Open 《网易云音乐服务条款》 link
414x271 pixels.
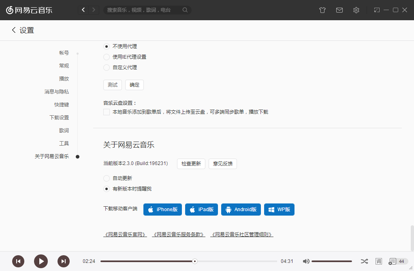tap(179, 234)
